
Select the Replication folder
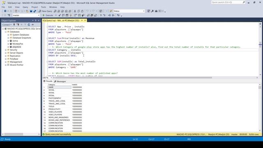15,56
